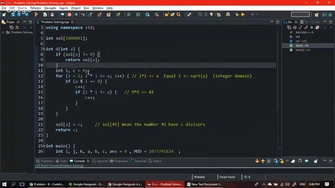The height and width of the screenshot is (188, 335).
Task: Switch to the Tasks tab
Action: tap(61, 161)
